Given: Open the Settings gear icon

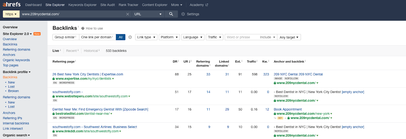Looking at the screenshot, I should (x=183, y=14).
